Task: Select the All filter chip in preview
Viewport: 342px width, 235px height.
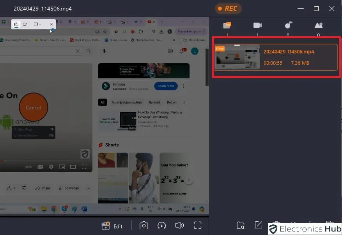Action: click(x=102, y=102)
